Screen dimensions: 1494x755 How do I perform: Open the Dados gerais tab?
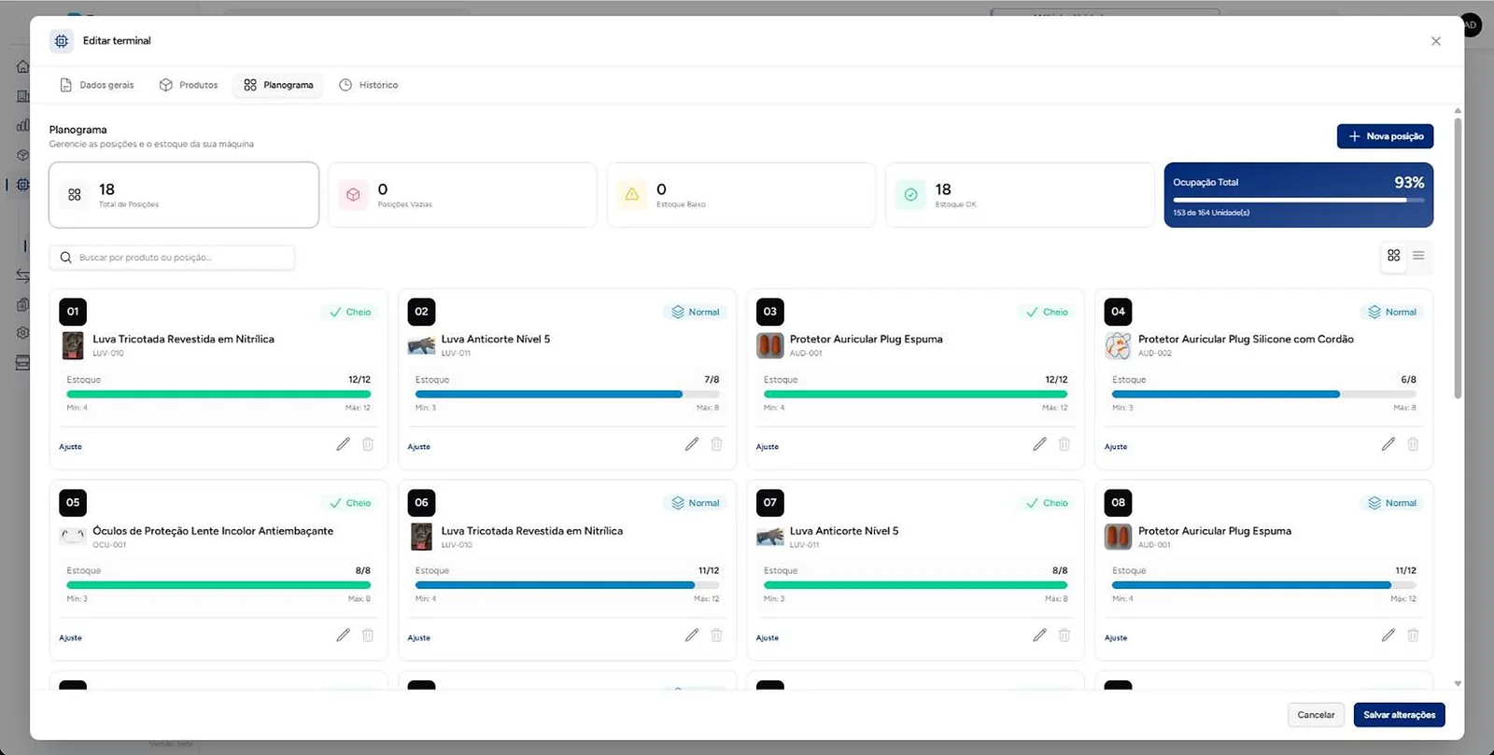pos(97,85)
